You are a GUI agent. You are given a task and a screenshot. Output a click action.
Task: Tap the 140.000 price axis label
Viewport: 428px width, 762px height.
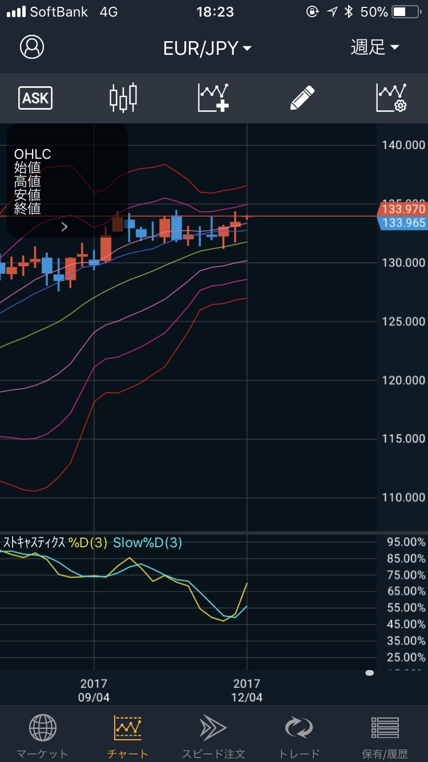pos(403,145)
